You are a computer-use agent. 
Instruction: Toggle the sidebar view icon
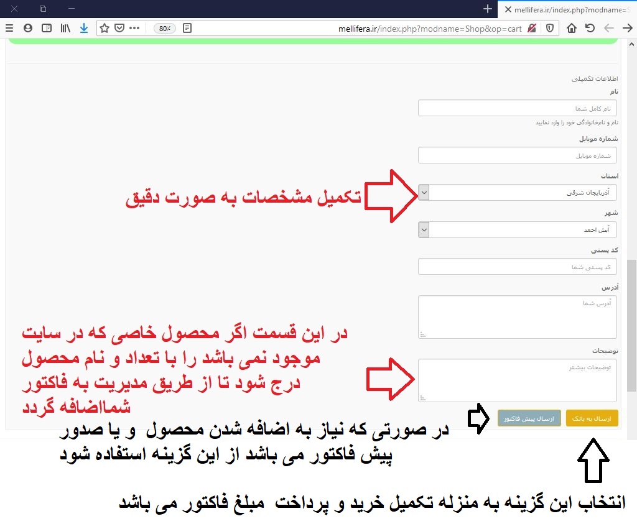pyautogui.click(x=47, y=28)
